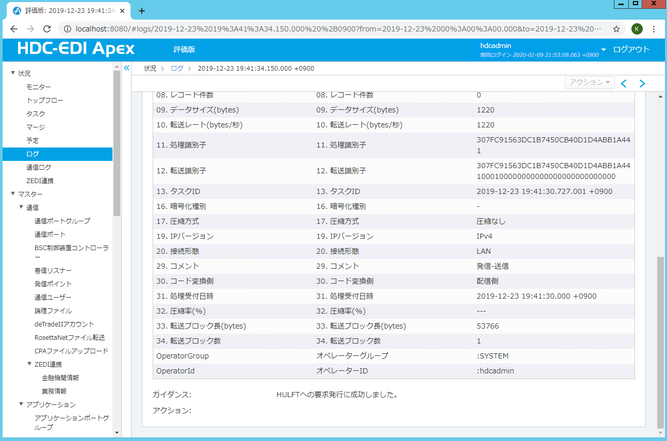667x441 pixels.
Task: Open 着信リスナー in sidebar
Action: click(53, 270)
